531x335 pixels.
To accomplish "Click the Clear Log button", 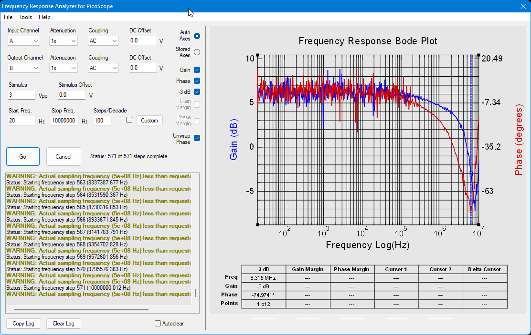I will [x=64, y=324].
